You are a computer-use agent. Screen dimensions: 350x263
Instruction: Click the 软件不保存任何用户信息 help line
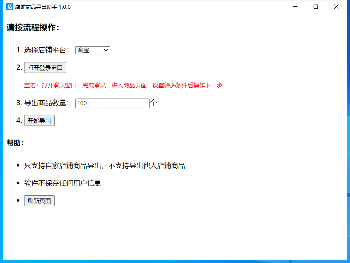(63, 183)
